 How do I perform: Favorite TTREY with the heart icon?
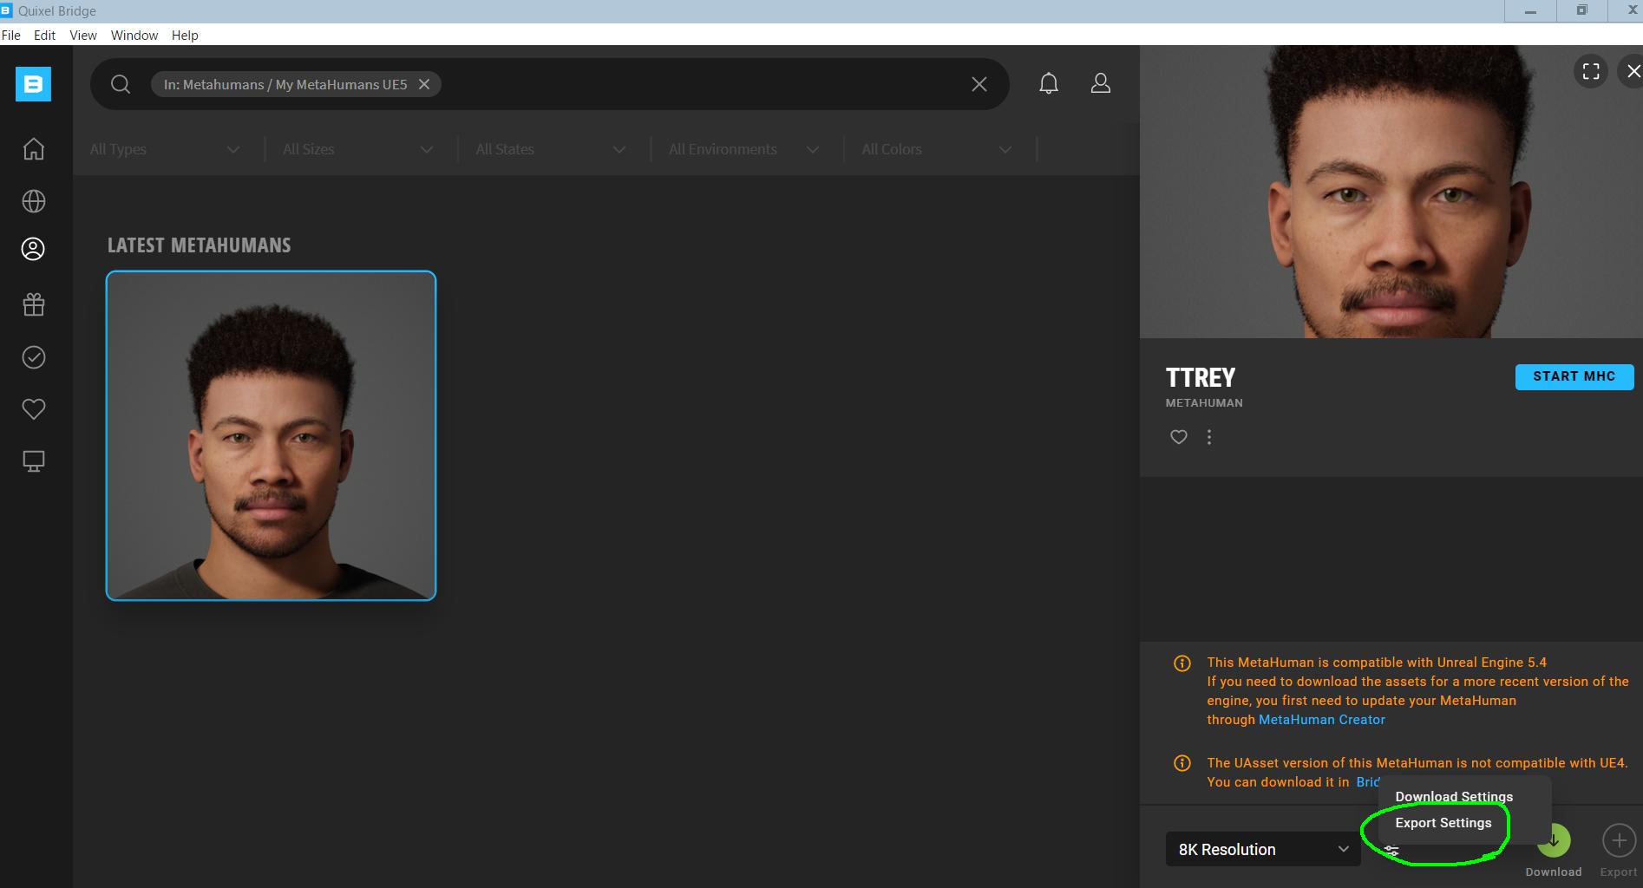(1178, 437)
